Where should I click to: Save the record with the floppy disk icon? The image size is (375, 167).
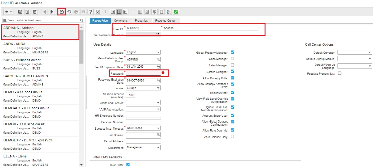click(x=20, y=12)
